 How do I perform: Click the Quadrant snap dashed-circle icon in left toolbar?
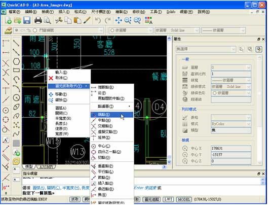click(x=6, y=119)
